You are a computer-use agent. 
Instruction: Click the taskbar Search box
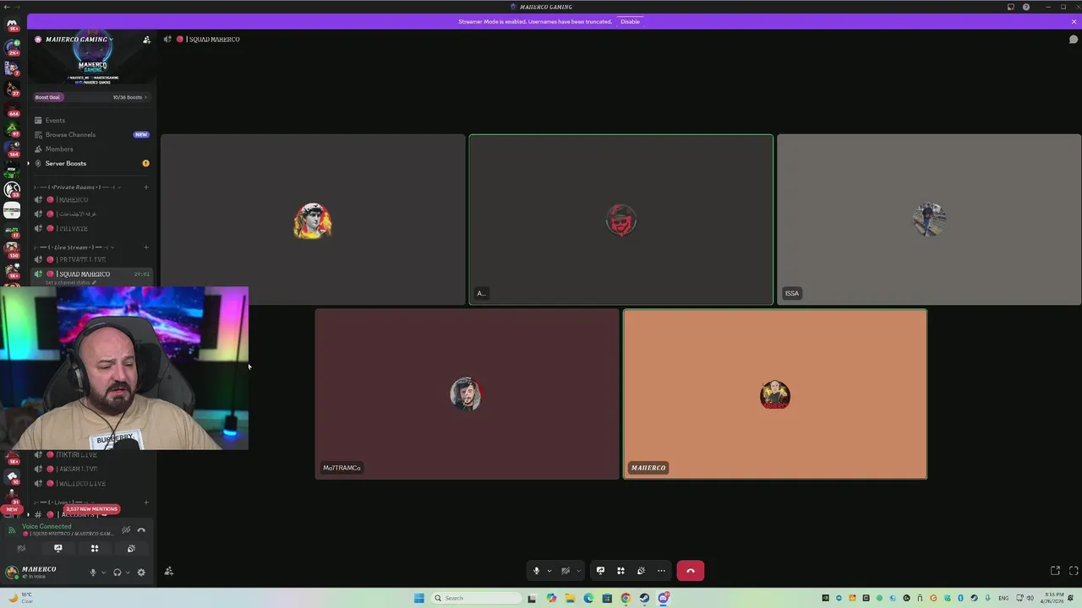click(x=476, y=598)
